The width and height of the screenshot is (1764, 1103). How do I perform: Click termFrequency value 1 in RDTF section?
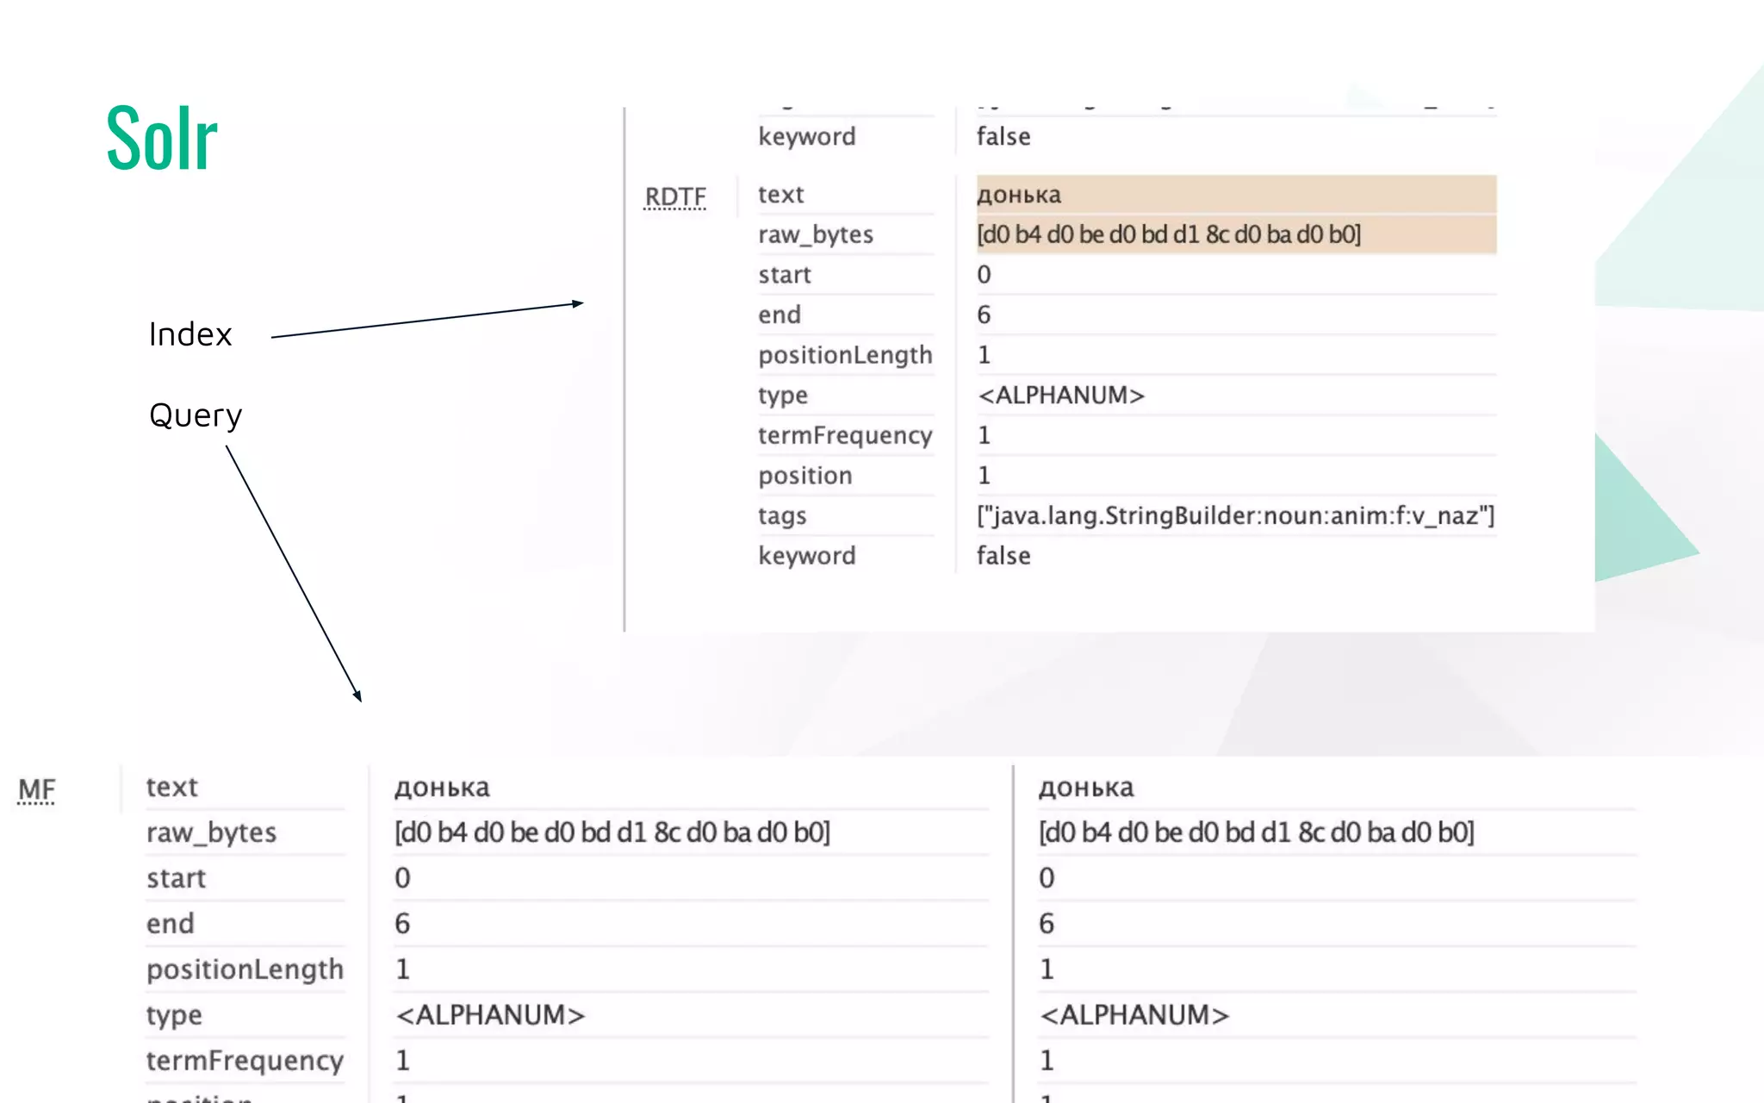984,435
